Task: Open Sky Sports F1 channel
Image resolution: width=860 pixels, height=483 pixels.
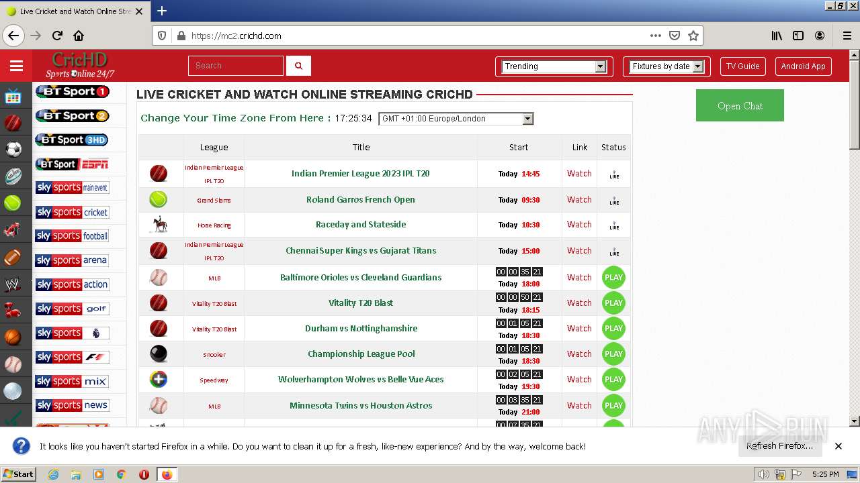Action: 72,357
